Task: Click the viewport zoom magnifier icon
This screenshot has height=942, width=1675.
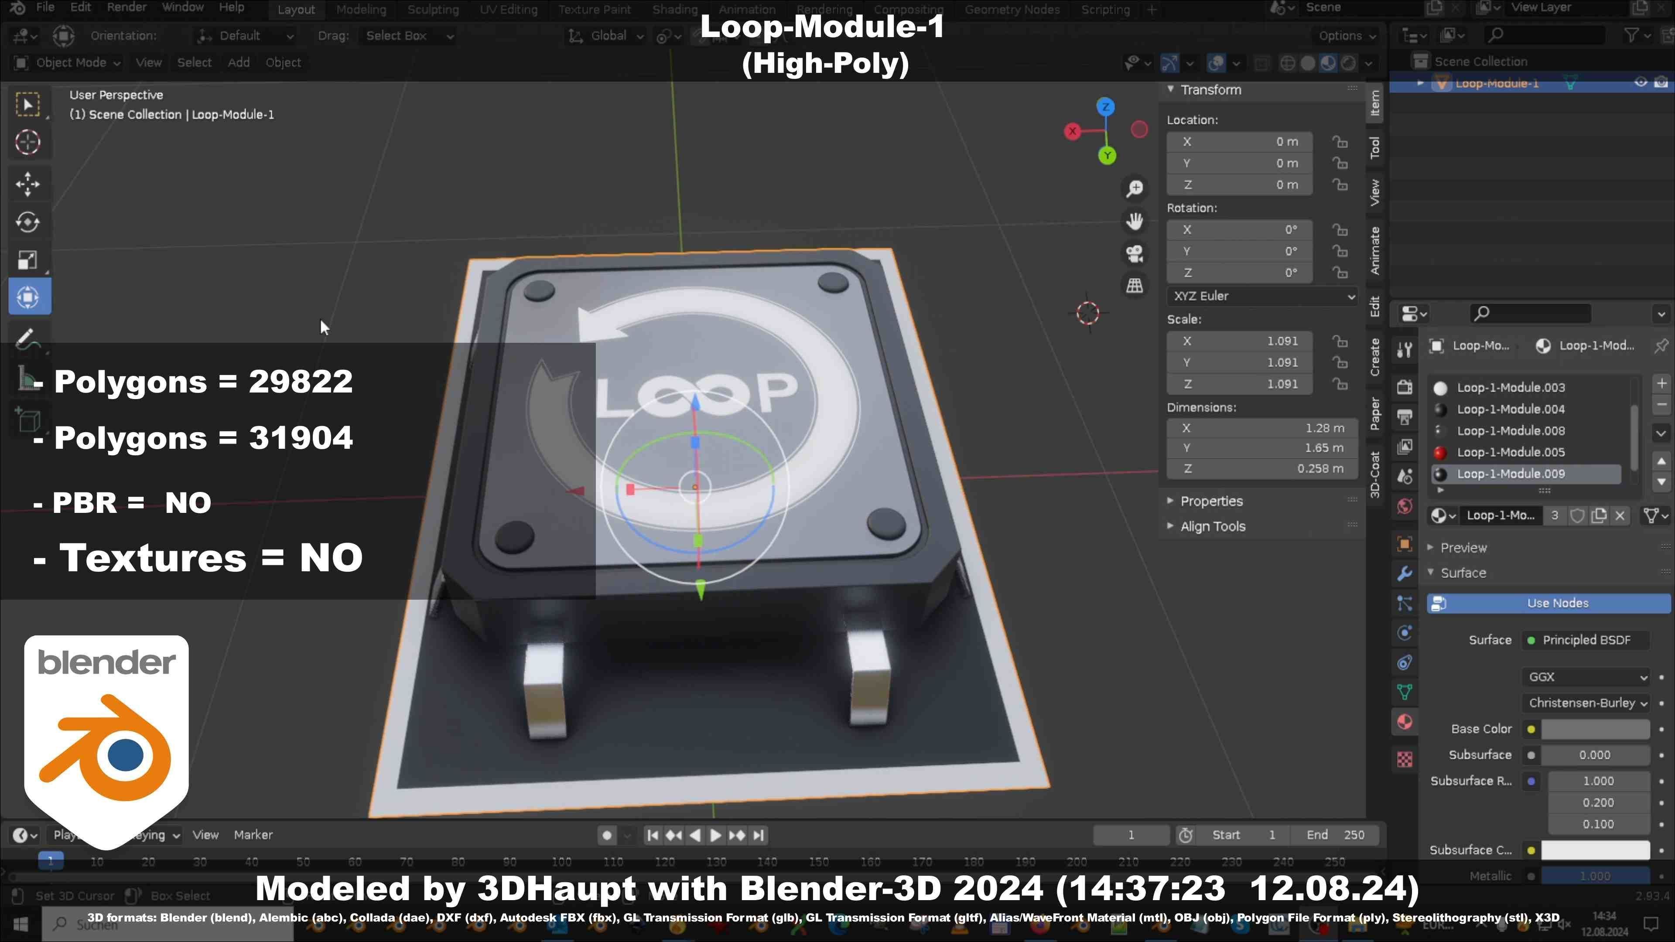Action: point(1135,188)
